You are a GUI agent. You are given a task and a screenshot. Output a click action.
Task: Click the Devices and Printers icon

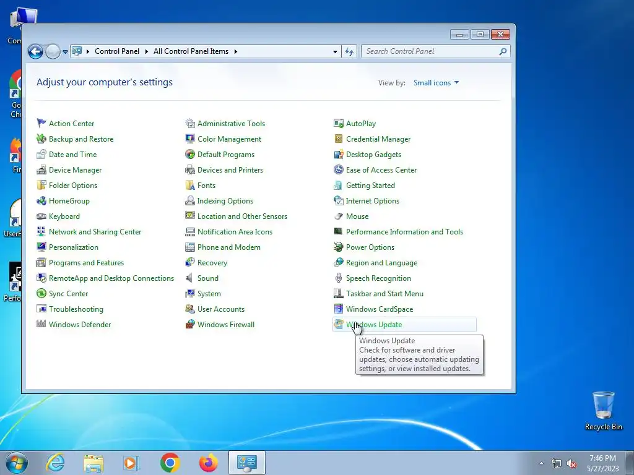point(190,169)
